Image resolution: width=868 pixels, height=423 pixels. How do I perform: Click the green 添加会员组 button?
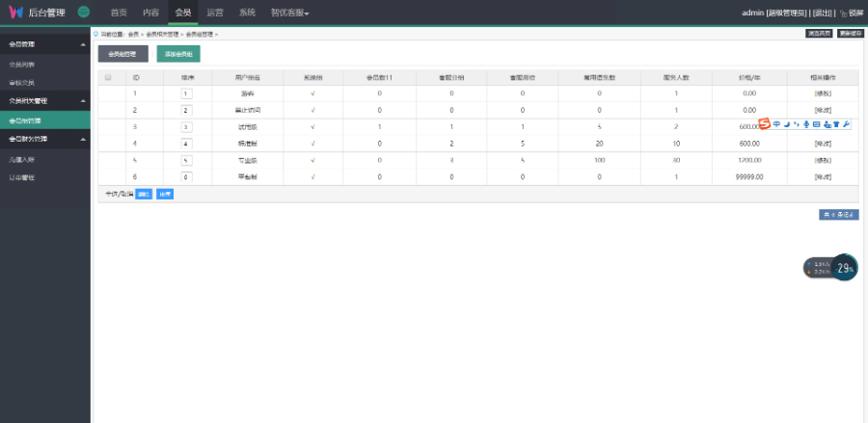click(178, 54)
